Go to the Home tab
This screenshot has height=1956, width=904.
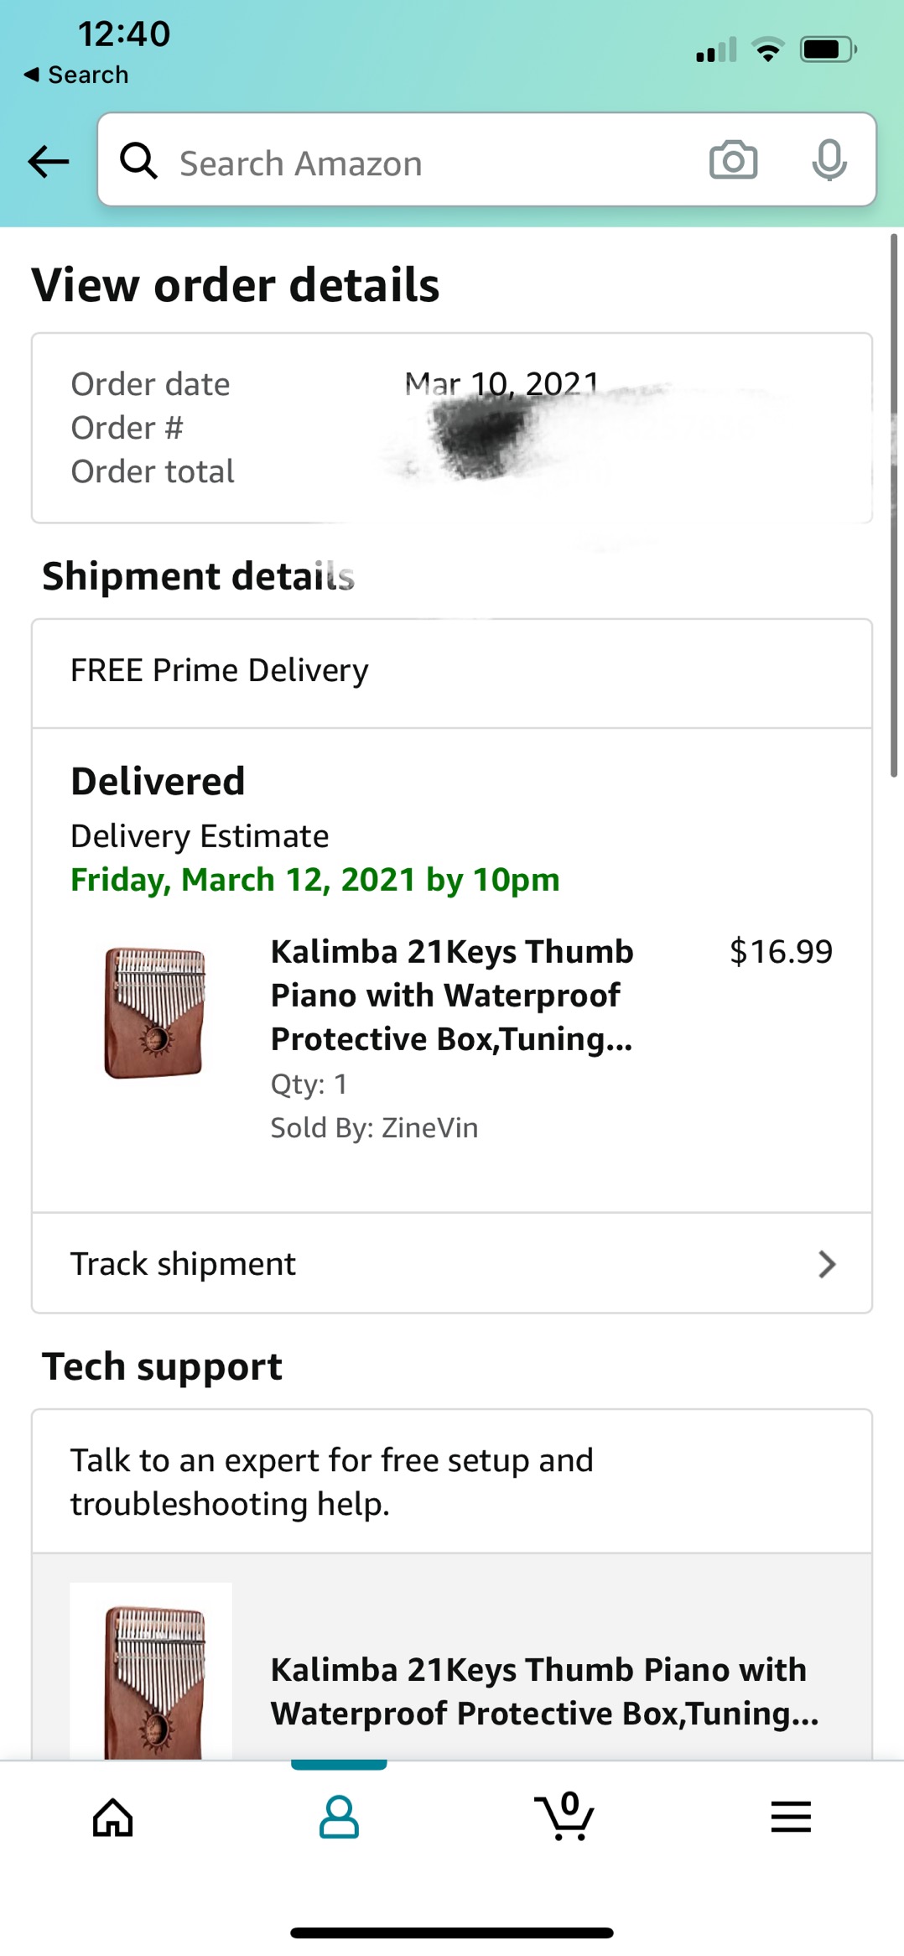pyautogui.click(x=113, y=1818)
